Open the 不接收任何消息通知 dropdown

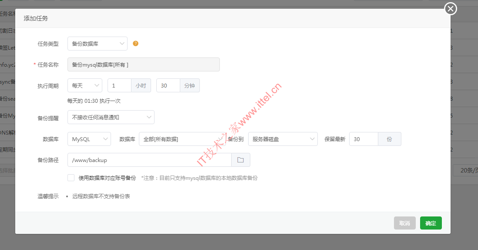coord(111,117)
